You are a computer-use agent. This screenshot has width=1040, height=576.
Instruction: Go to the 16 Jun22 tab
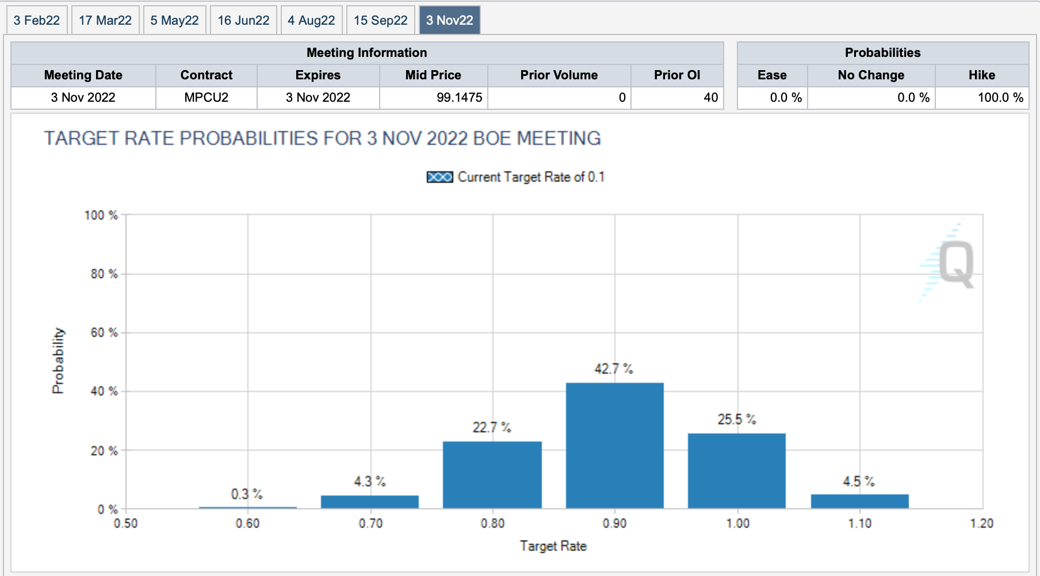point(243,20)
